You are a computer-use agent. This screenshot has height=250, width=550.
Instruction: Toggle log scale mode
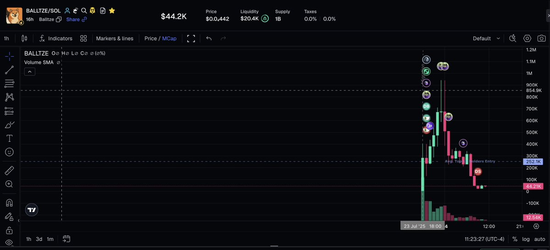pos(526,239)
